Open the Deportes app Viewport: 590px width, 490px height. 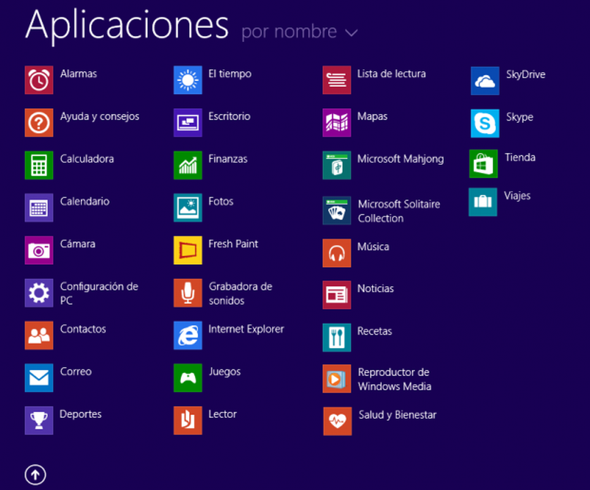[x=39, y=420]
